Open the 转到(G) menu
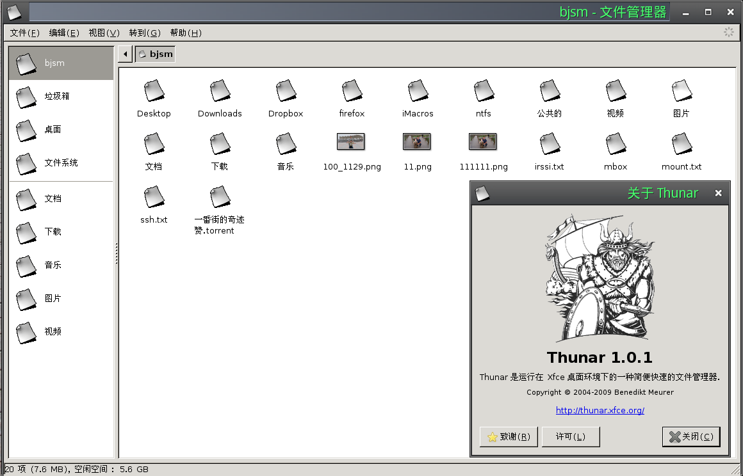This screenshot has width=743, height=476. coord(145,33)
